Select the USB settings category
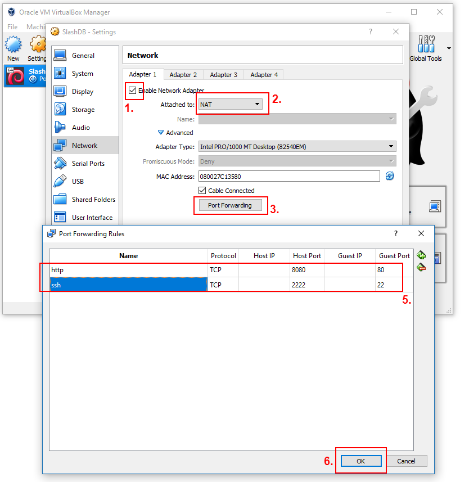This screenshot has width=469, height=482. [78, 182]
